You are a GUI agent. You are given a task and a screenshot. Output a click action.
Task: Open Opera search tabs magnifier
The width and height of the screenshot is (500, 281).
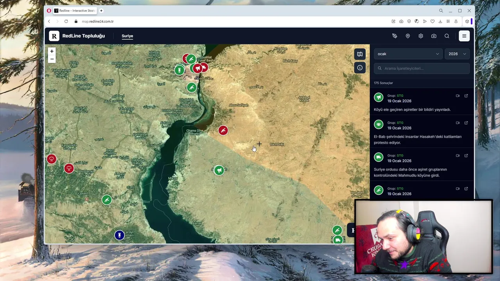click(x=441, y=11)
